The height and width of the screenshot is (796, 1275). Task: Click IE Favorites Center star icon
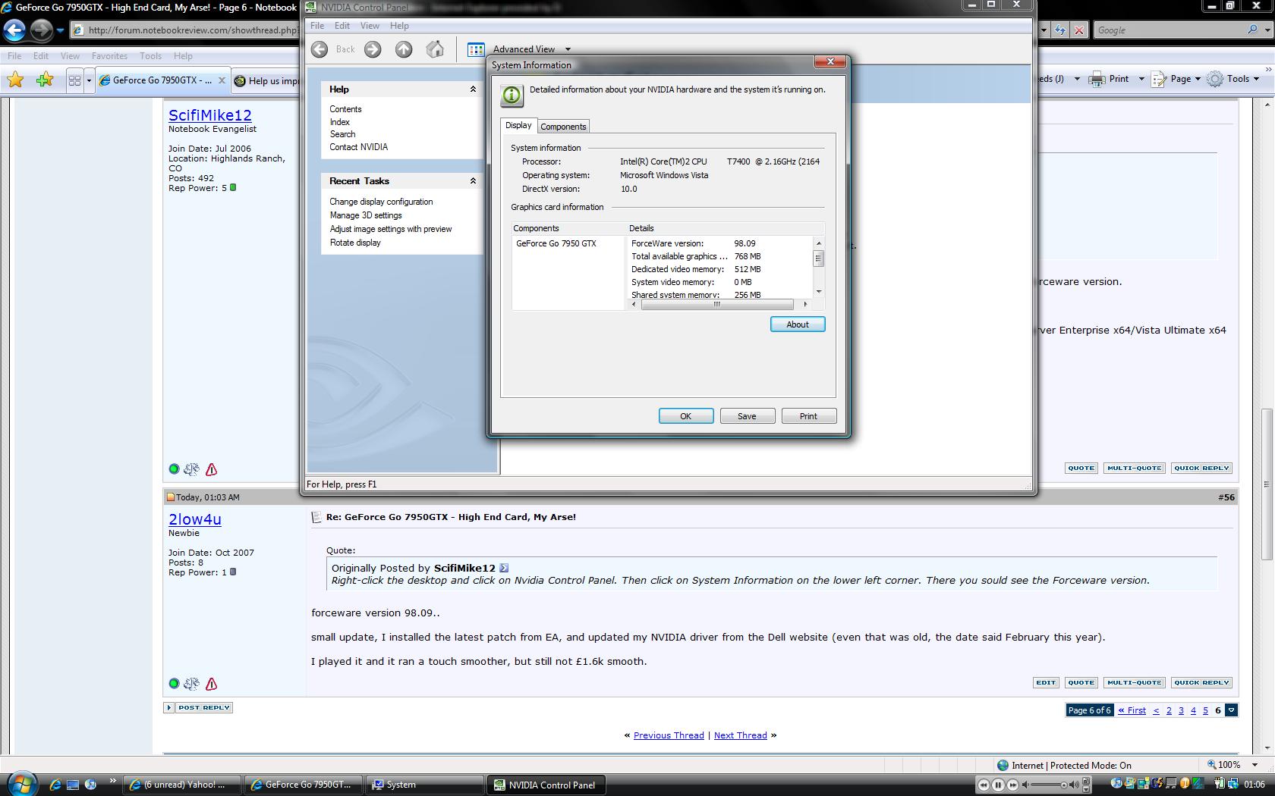[15, 80]
